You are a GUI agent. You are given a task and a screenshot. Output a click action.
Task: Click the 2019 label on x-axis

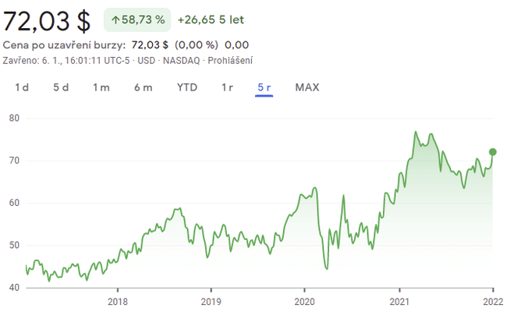point(211,302)
